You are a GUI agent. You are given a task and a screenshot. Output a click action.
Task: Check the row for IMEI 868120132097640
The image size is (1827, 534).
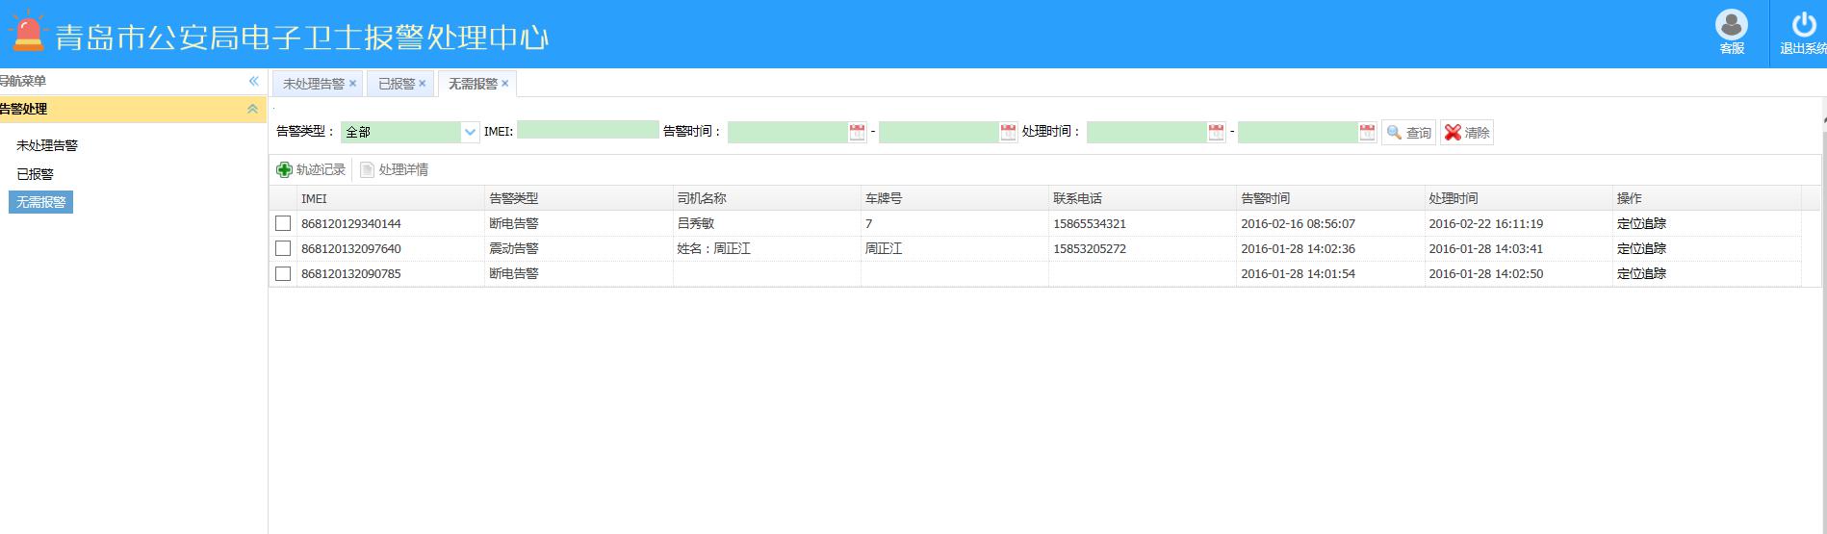pos(283,248)
